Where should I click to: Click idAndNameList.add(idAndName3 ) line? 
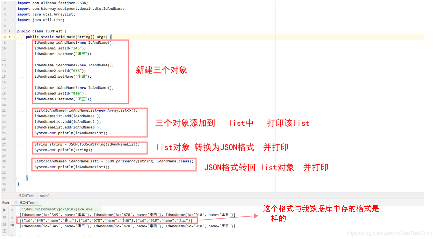68,127
